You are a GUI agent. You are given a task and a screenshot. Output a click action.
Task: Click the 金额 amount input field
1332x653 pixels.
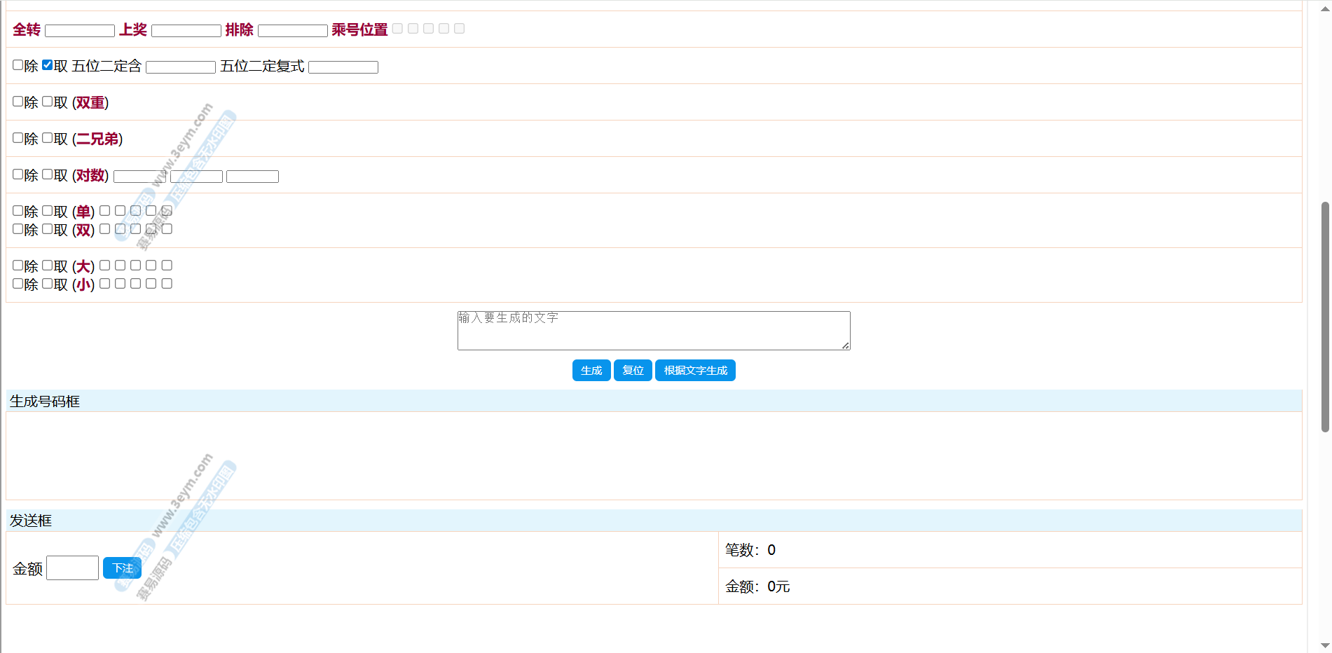[73, 568]
